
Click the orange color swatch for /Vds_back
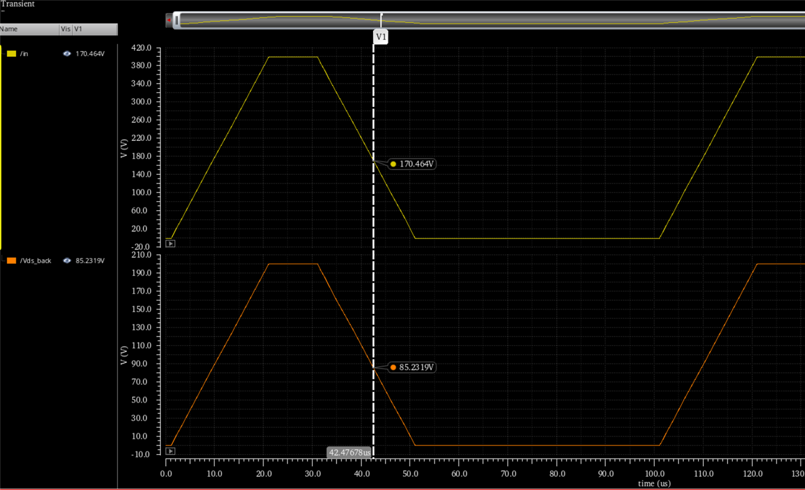pos(11,260)
